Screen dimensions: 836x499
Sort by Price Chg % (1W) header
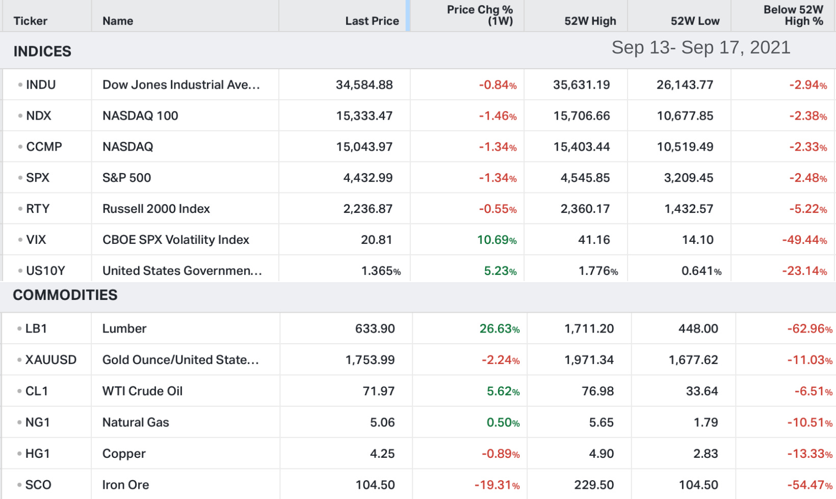[x=480, y=15]
